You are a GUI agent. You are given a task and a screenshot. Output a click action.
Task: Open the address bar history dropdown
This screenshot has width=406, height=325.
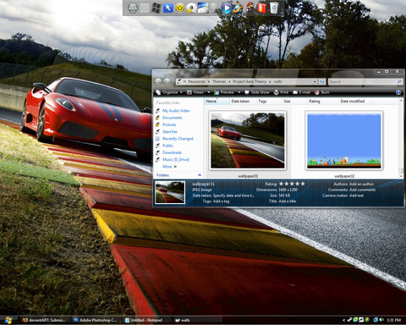point(315,81)
